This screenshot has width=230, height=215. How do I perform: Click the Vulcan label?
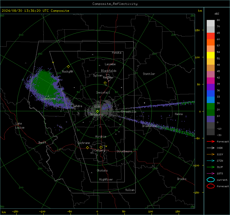tap(130, 190)
